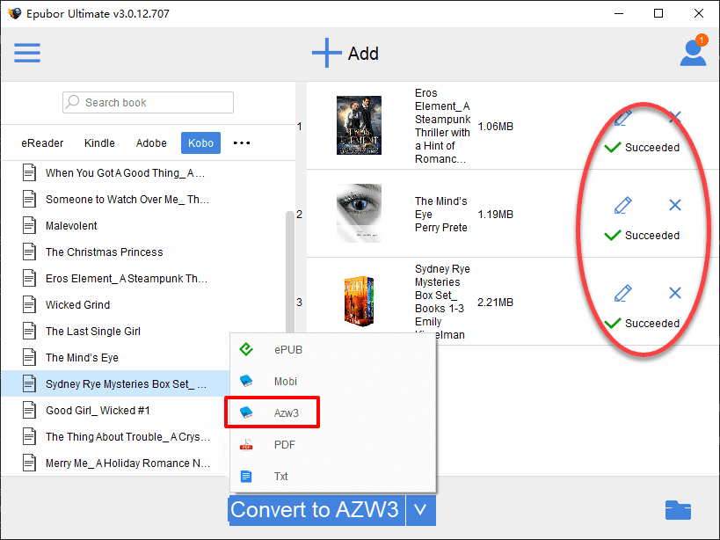
Task: Click '2.21MB' size text
Action: pos(496,303)
